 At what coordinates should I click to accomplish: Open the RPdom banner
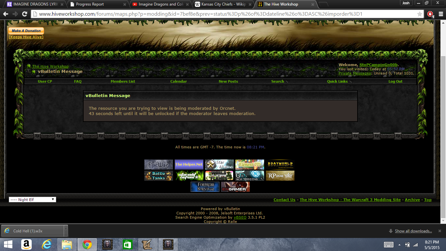coord(280,176)
